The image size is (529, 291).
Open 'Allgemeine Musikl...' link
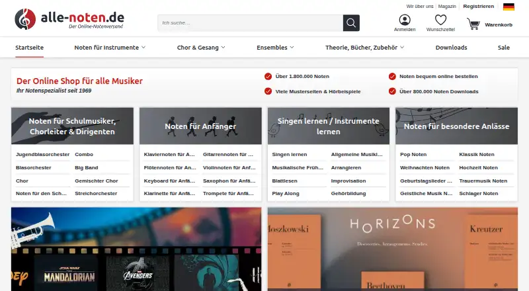[x=357, y=154]
